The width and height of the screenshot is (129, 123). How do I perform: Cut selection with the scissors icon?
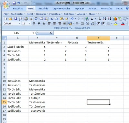(x=52, y=19)
